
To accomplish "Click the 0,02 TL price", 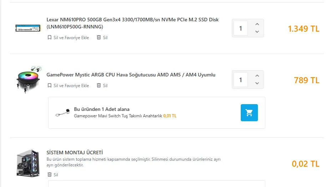I will [305, 164].
